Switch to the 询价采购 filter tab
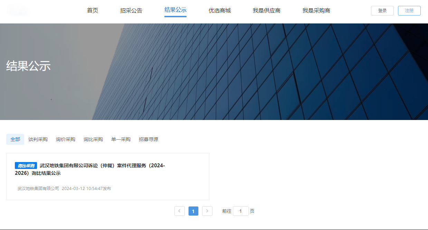The height and width of the screenshot is (230, 428). tap(66, 139)
